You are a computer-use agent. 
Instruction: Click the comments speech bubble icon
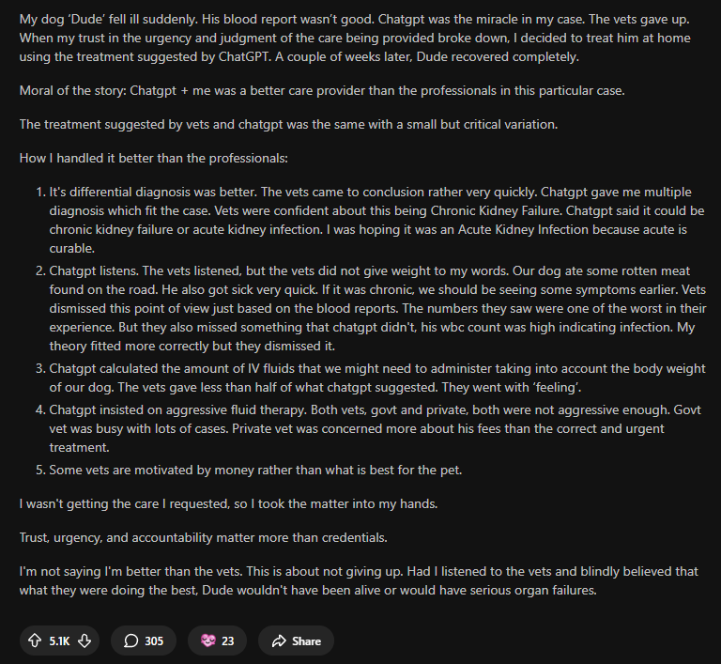click(x=130, y=641)
